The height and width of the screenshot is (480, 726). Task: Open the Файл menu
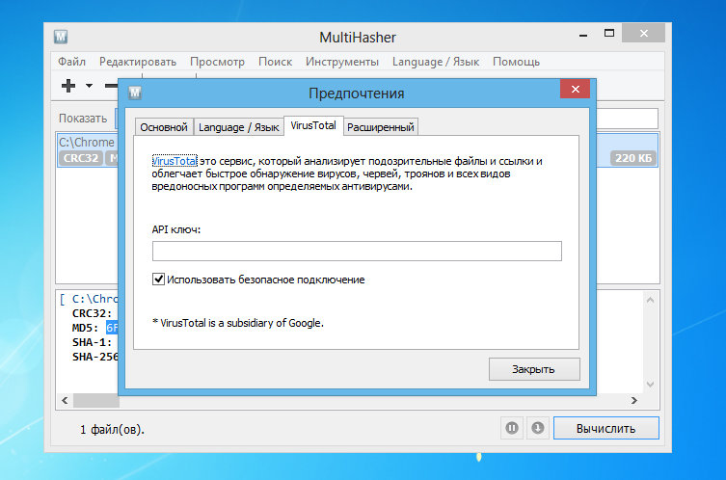(x=71, y=62)
